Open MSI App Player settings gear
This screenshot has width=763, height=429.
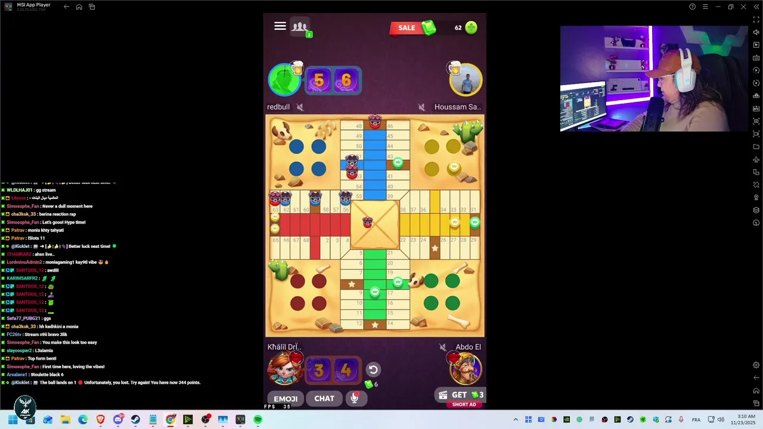pos(756,365)
